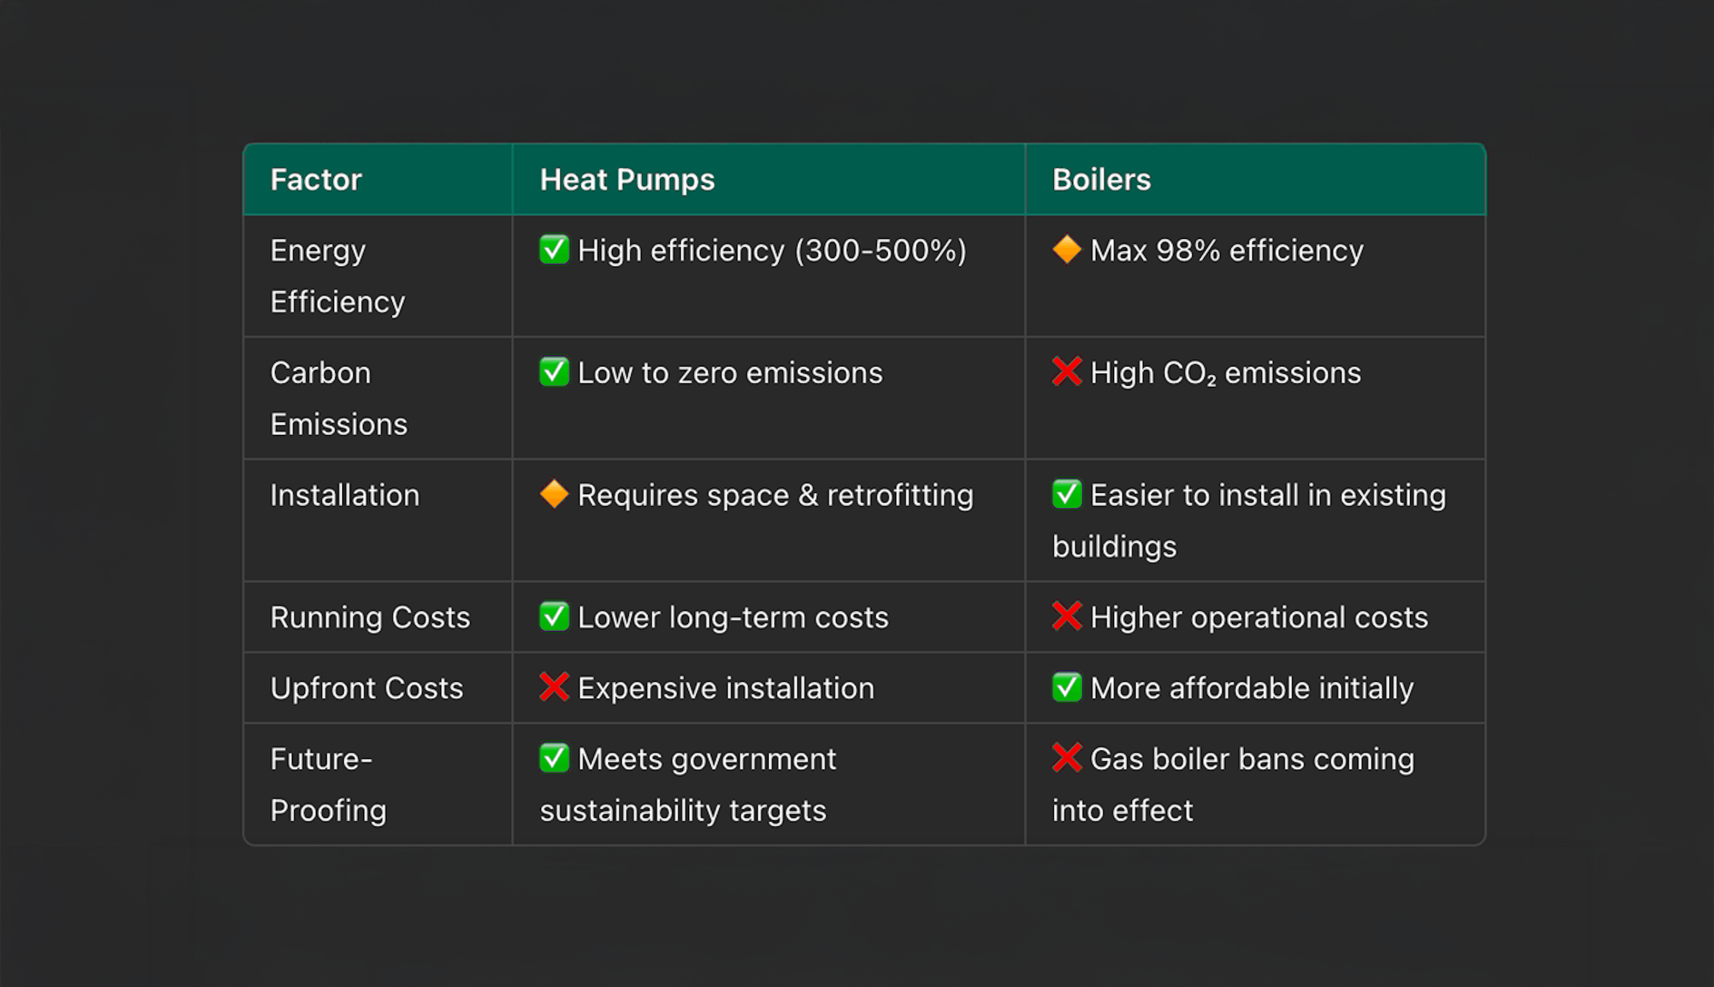Select the Future-Proofing row label
The image size is (1714, 987).
328,784
